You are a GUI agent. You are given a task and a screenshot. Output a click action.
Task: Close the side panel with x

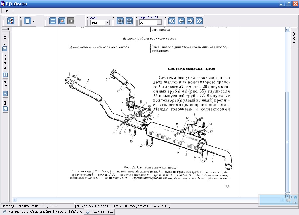(9, 29)
